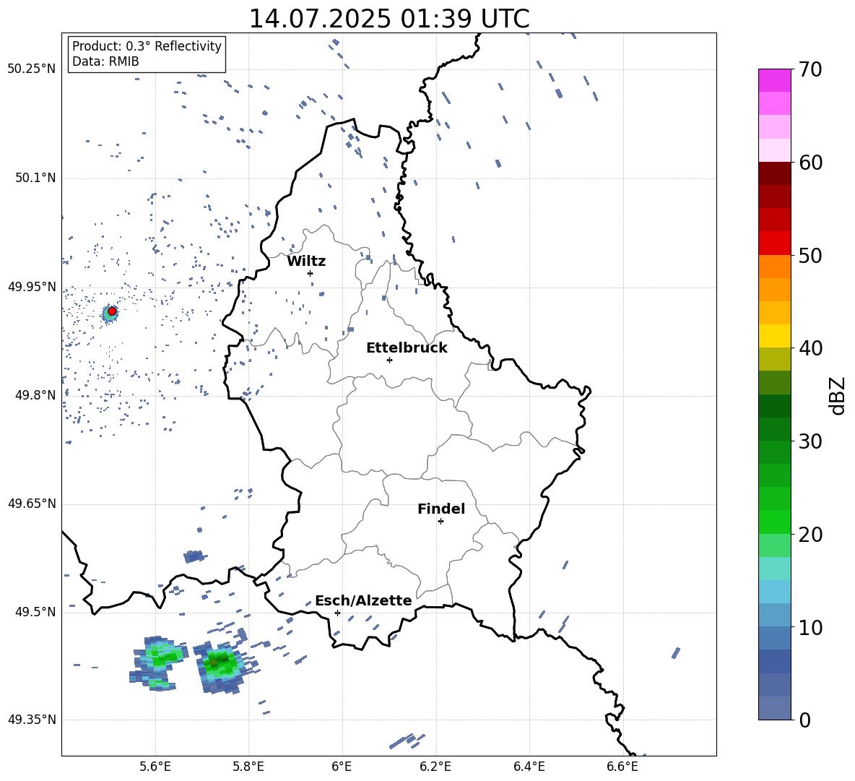Click the magenta 70 dBZ colorbar segment
Screen dimensions: 855x781
(774, 80)
